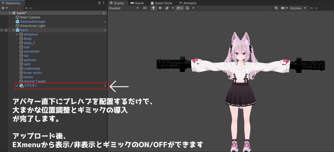Toggle grid visibility in Scene toolbar

coord(188,8)
